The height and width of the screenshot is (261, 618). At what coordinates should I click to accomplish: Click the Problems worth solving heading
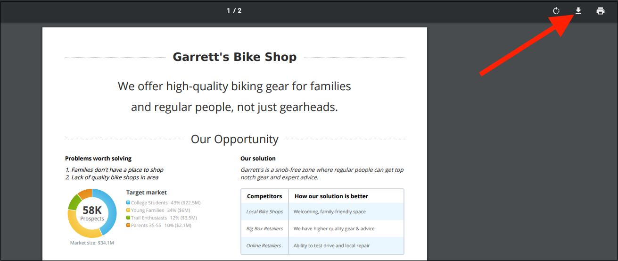(98, 159)
